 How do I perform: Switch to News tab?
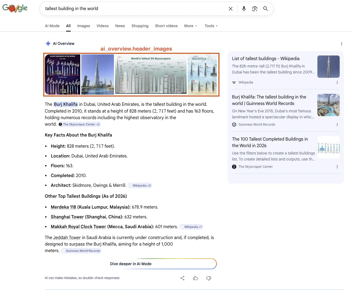[120, 26]
